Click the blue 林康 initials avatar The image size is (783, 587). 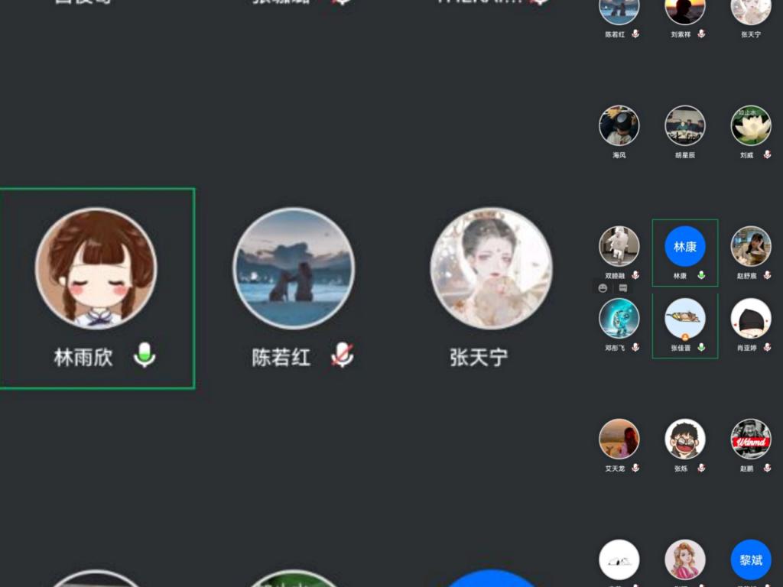coord(684,246)
